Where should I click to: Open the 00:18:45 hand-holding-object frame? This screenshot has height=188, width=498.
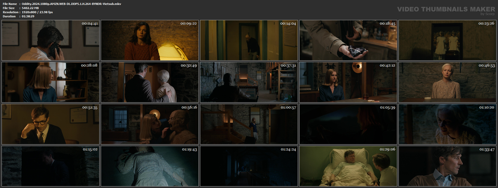[348, 40]
